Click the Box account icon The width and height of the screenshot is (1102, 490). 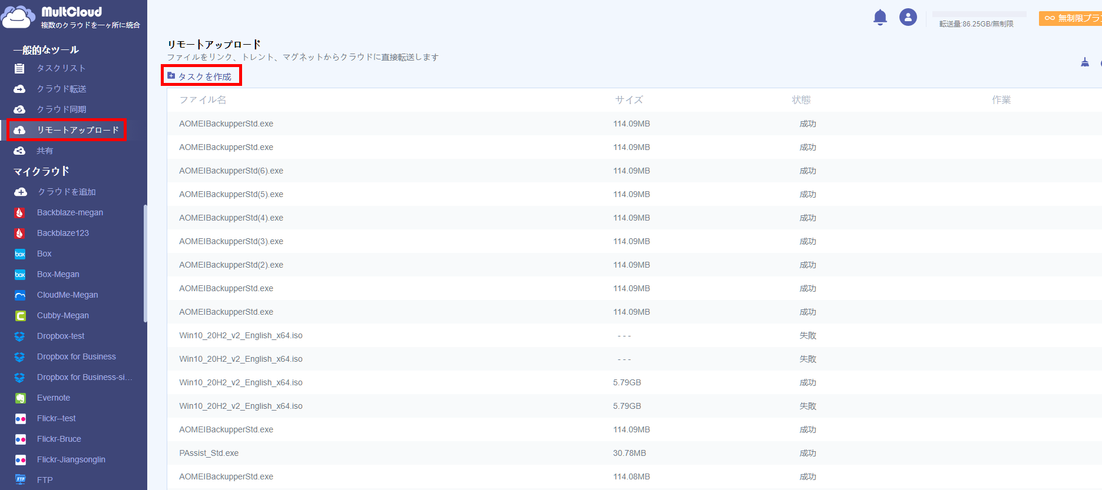click(20, 254)
